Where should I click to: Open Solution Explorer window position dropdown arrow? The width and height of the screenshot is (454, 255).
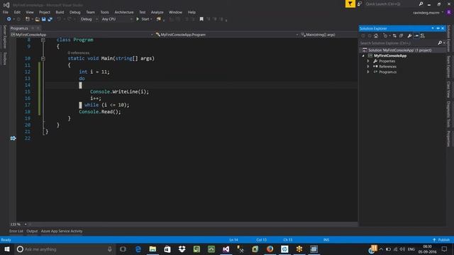point(433,28)
